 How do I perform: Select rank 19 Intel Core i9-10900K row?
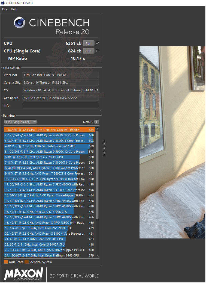[49, 228]
